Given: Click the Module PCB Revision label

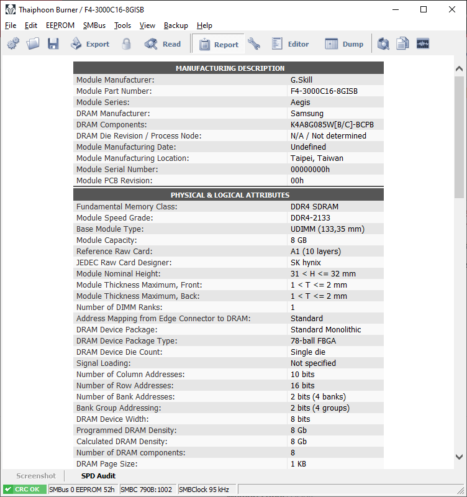Looking at the screenshot, I should coord(114,180).
